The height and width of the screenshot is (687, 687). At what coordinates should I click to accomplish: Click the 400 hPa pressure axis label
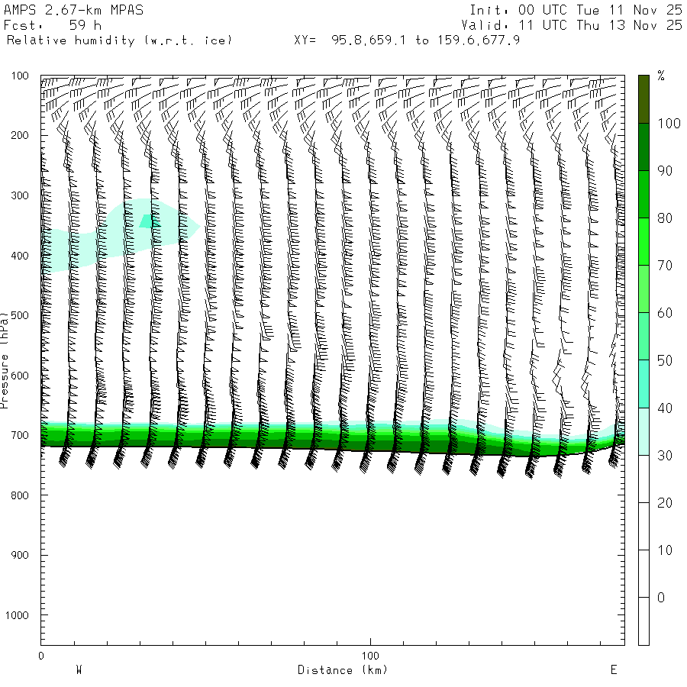20,256
